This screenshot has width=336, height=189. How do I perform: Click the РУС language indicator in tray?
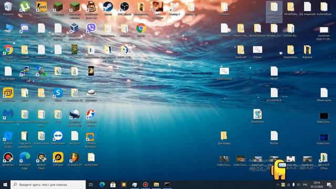click(306, 184)
